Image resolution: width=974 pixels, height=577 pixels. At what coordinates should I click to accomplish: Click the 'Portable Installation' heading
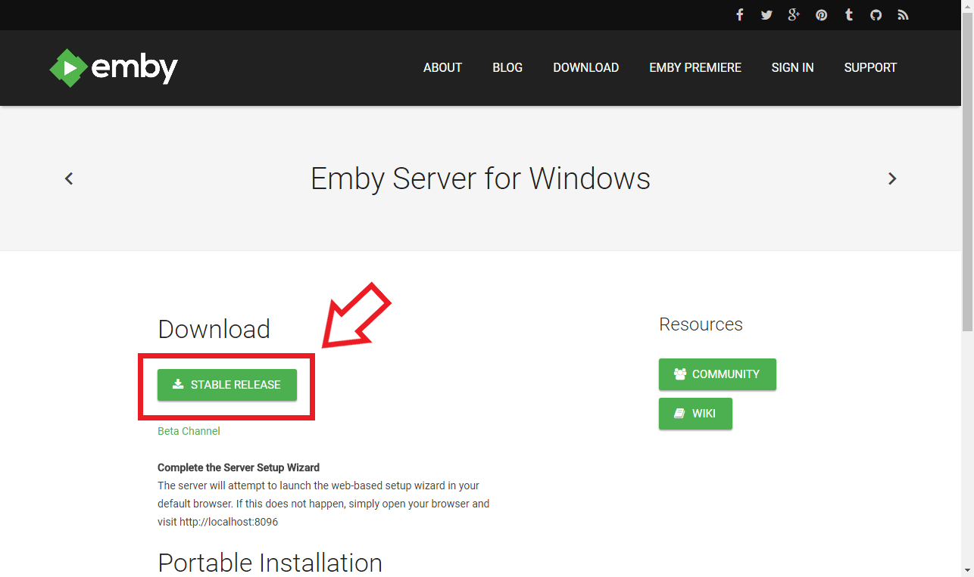(270, 563)
